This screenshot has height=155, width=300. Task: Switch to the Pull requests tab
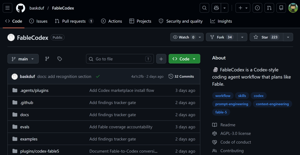pyautogui.click(x=74, y=21)
